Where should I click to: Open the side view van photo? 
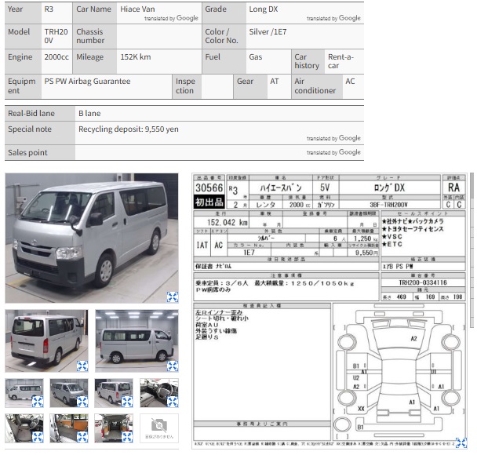pos(137,340)
